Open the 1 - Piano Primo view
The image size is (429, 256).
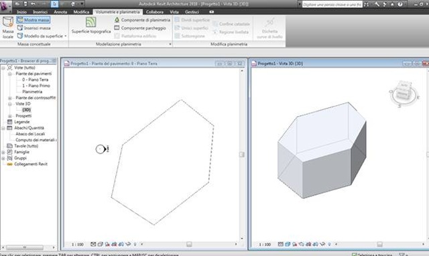tap(36, 86)
